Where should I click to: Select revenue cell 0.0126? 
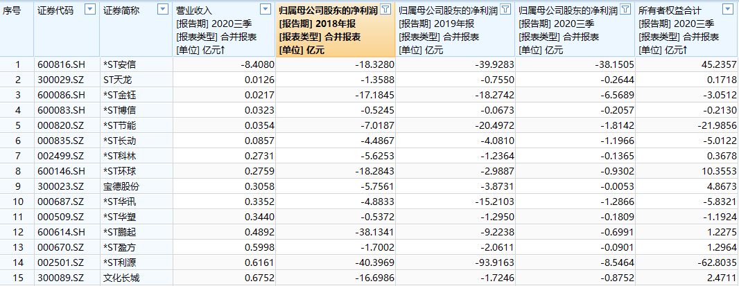point(225,80)
